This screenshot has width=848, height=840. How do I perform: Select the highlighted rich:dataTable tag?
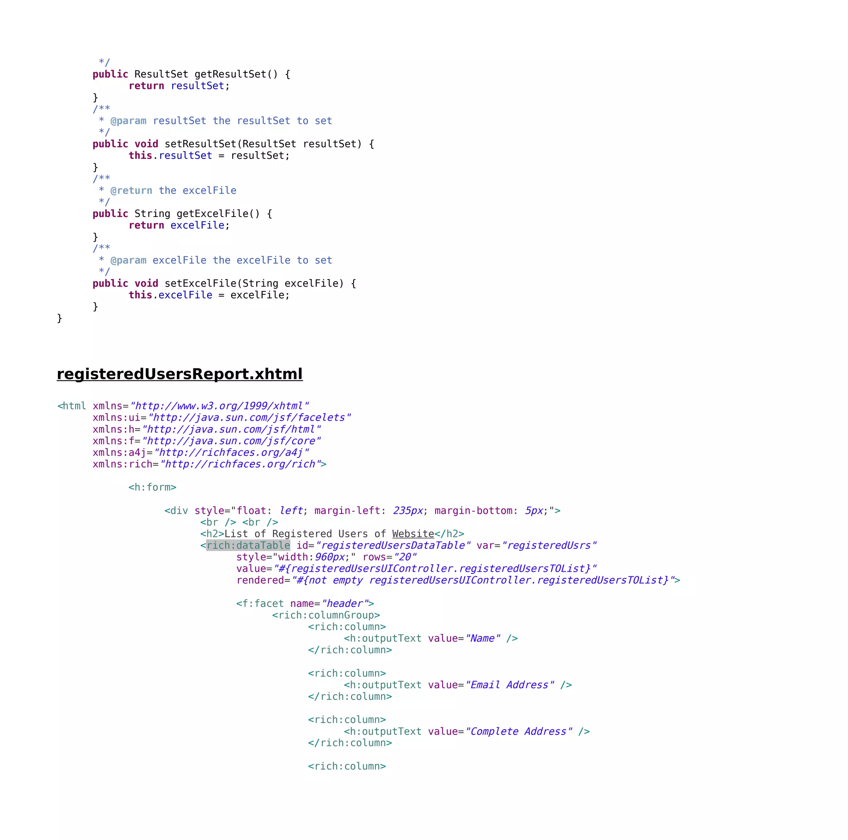pos(248,546)
